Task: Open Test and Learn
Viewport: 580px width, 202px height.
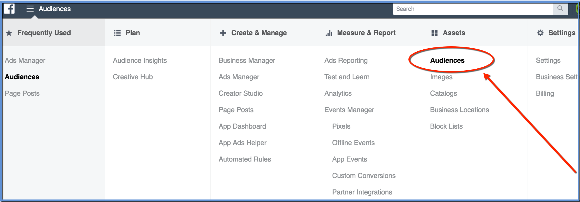Action: pyautogui.click(x=347, y=77)
